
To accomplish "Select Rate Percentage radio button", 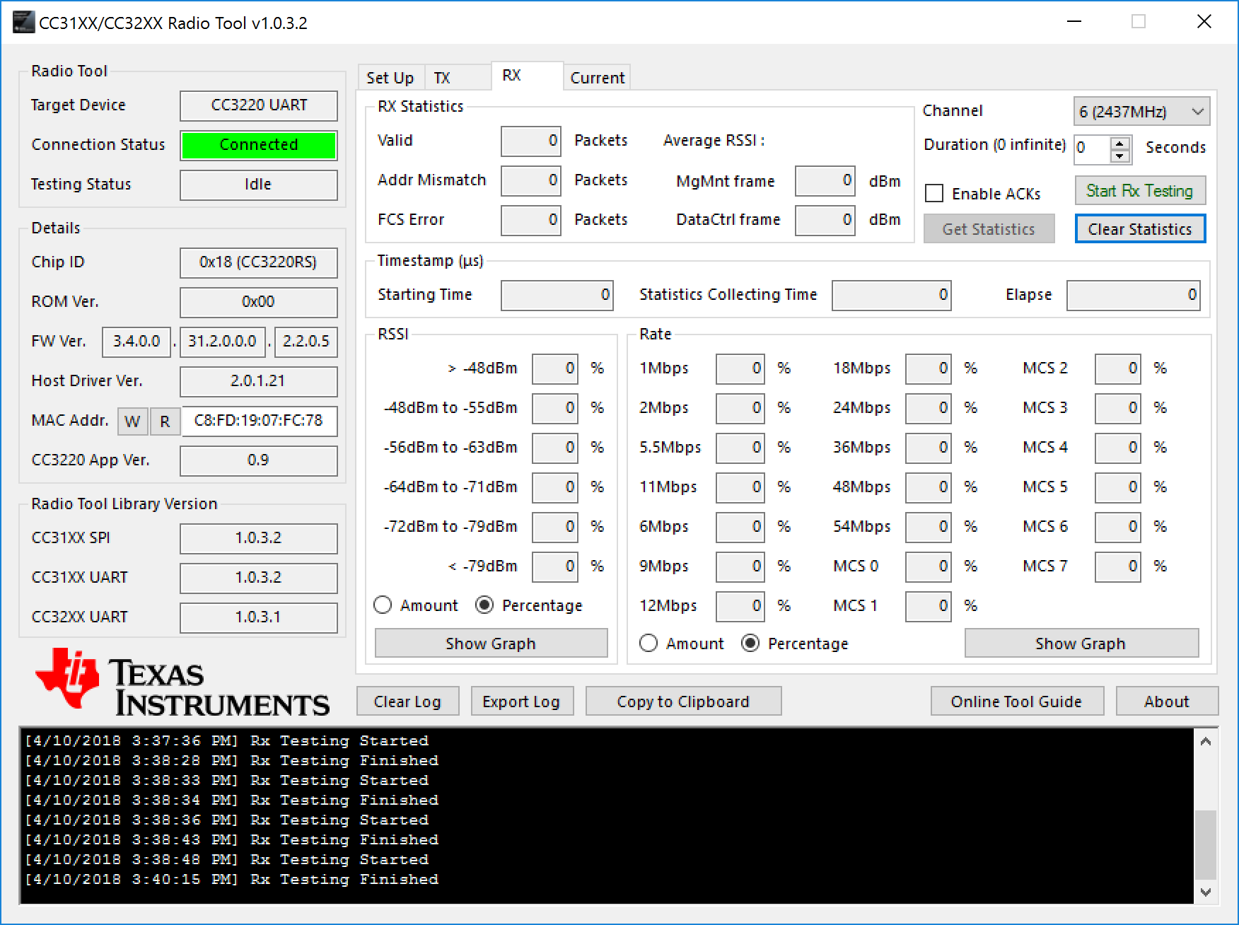I will 750,644.
